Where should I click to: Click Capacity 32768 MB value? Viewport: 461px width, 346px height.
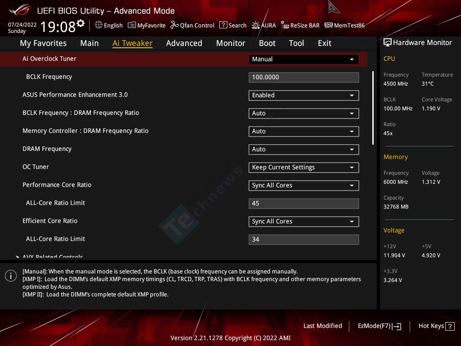pos(396,207)
